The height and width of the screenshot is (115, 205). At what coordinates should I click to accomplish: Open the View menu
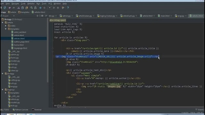click(8, 4)
